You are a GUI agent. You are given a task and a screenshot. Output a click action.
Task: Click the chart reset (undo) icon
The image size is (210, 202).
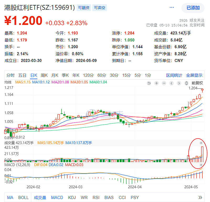tap(149, 83)
